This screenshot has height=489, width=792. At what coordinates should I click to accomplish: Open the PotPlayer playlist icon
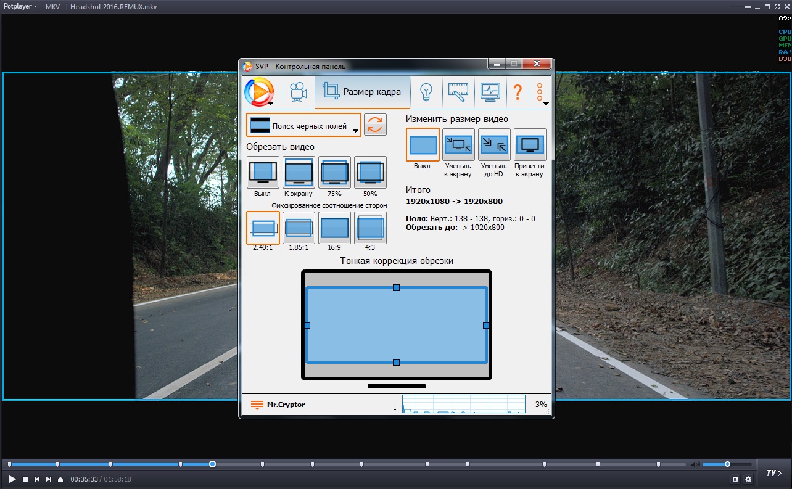pyautogui.click(x=735, y=479)
